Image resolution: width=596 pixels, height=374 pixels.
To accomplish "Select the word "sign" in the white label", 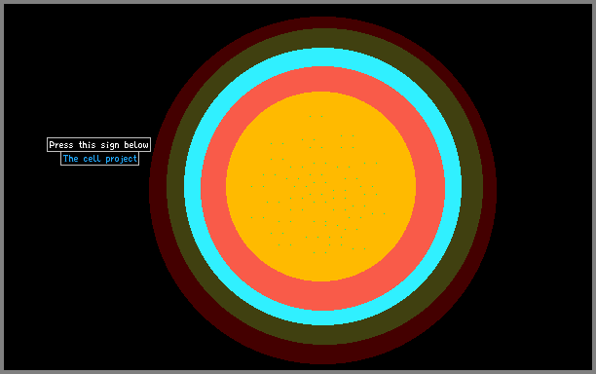I will tap(110, 145).
